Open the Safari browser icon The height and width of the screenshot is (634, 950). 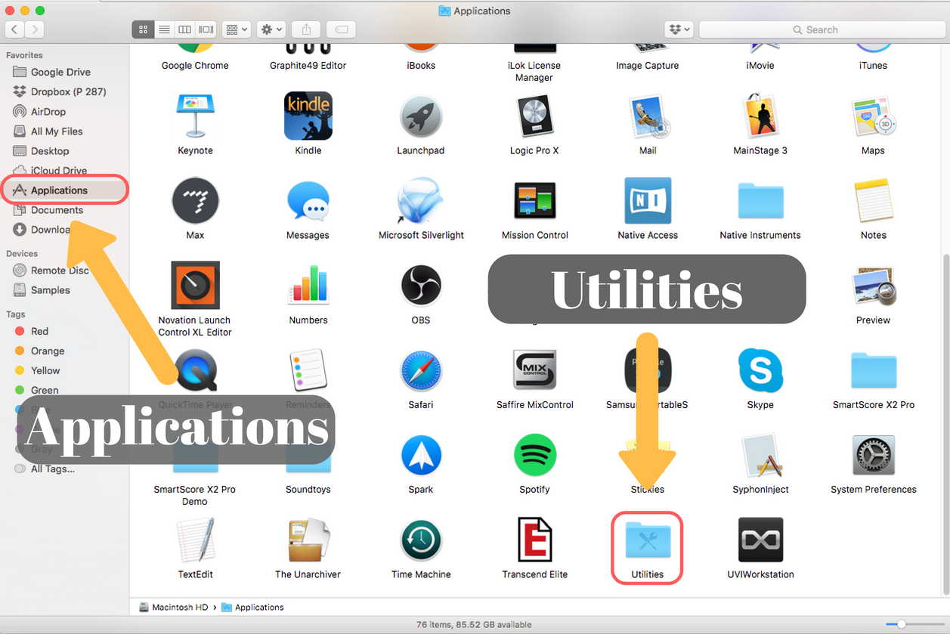click(421, 370)
